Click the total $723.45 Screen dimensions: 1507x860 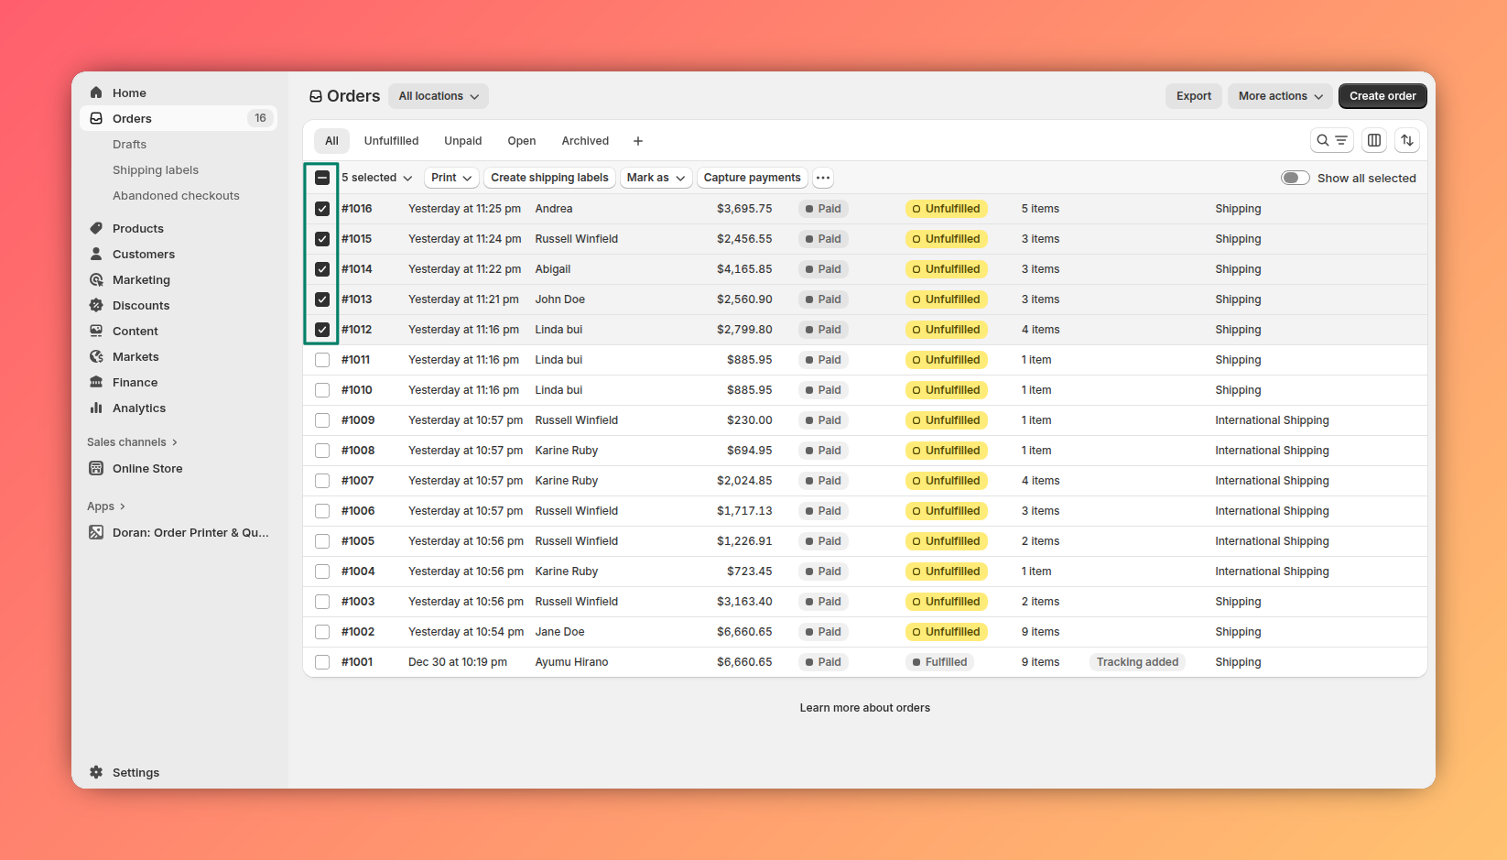click(750, 572)
